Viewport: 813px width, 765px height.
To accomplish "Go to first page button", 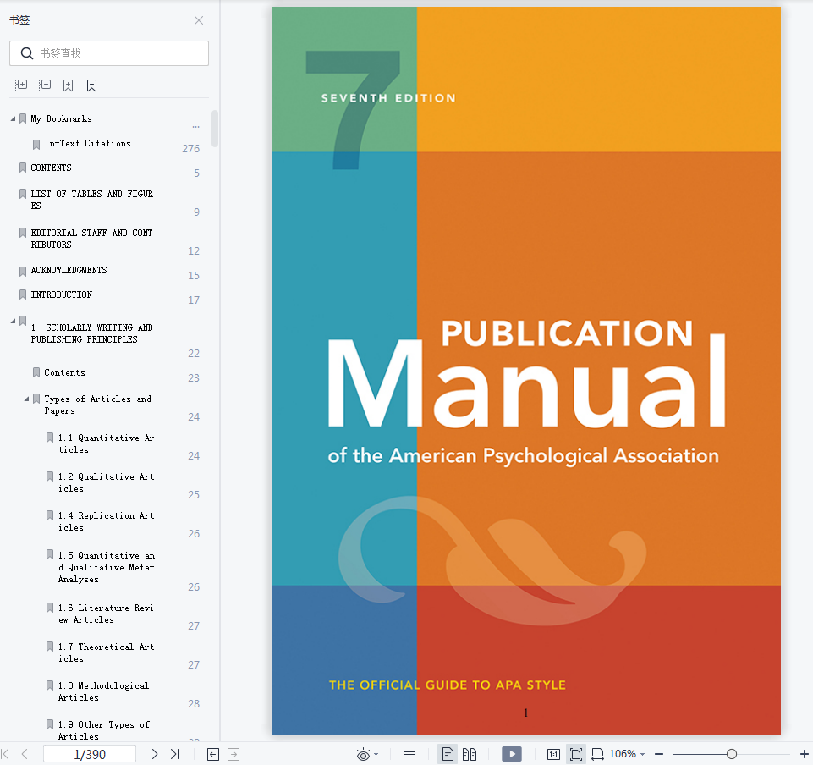I will point(6,754).
